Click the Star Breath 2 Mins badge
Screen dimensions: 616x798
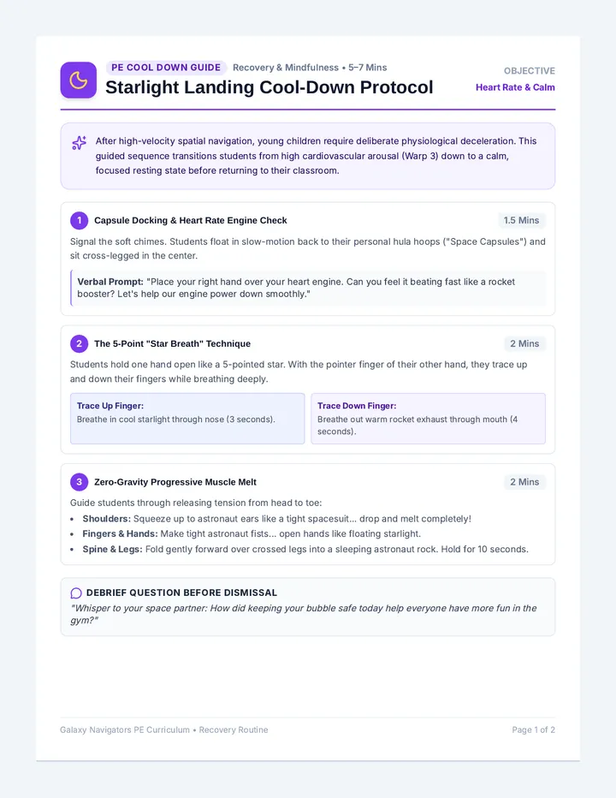pyautogui.click(x=524, y=343)
